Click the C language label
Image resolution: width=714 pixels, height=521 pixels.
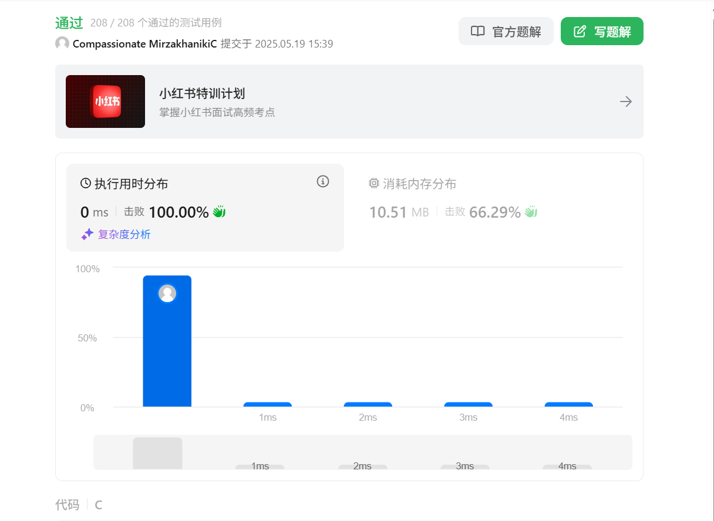(x=99, y=505)
